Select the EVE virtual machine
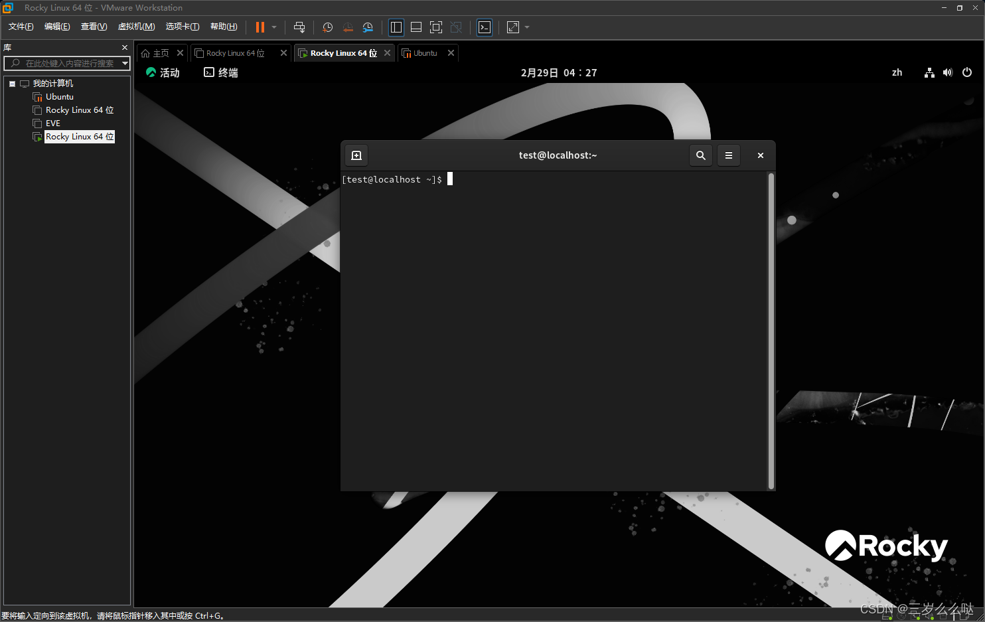 [53, 123]
